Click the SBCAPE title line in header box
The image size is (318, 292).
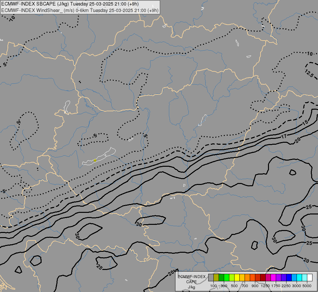coord(70,4)
